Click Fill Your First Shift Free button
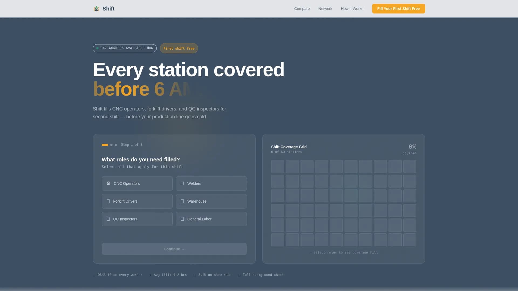518x291 pixels. (x=398, y=9)
